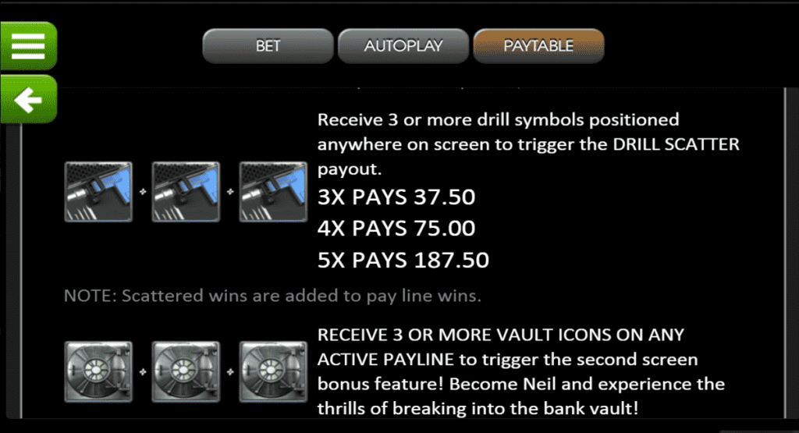Select the middle drill scatter symbol
This screenshot has height=433, width=799.
(186, 192)
